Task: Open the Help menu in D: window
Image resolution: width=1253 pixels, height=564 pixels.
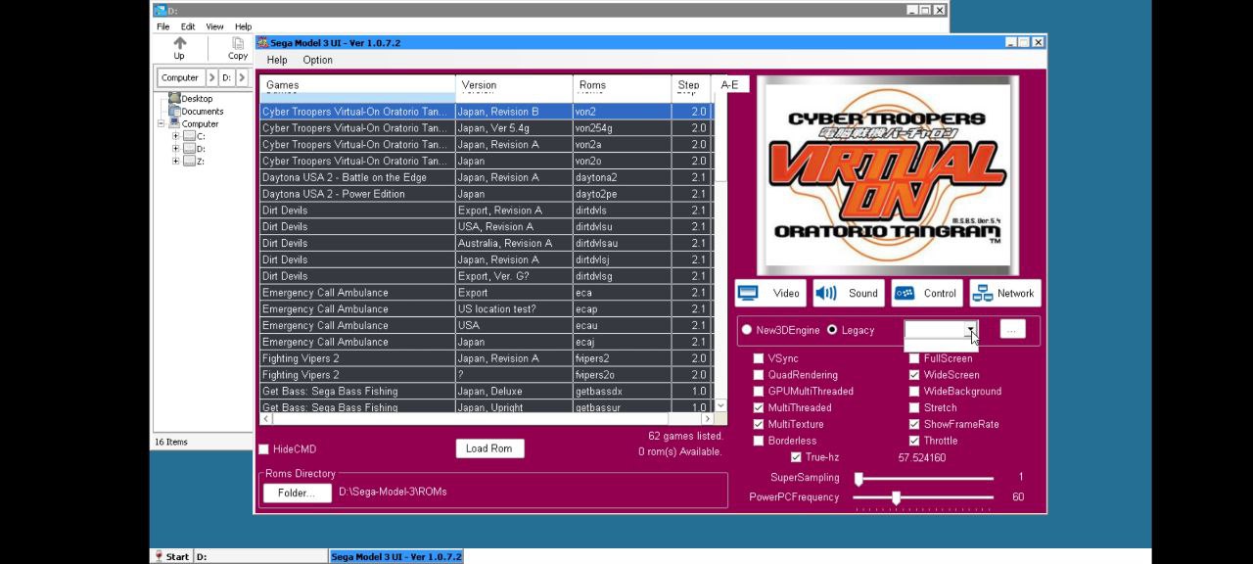Action: (x=243, y=26)
